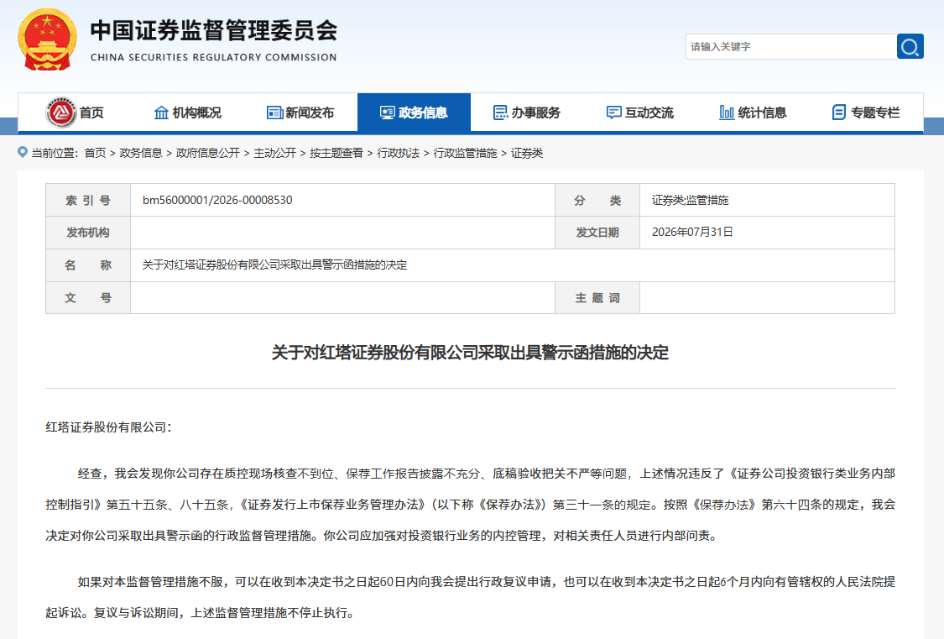The height and width of the screenshot is (639, 944).
Task: Click the location pin icon before 当前位置
Action: pos(23,152)
